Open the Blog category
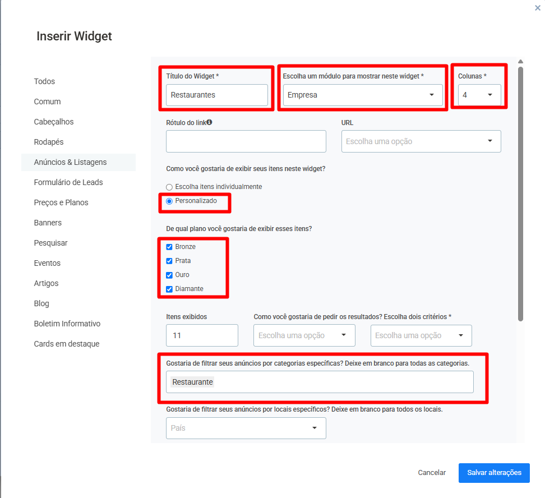Image resolution: width=545 pixels, height=498 pixels. click(41, 303)
